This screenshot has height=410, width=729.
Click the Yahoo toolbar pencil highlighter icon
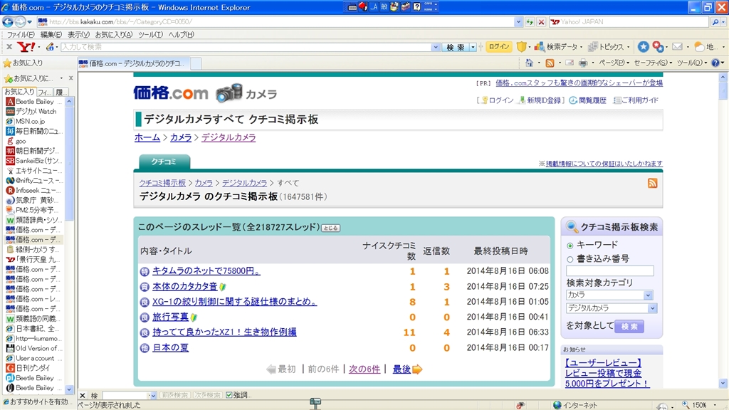point(50,47)
